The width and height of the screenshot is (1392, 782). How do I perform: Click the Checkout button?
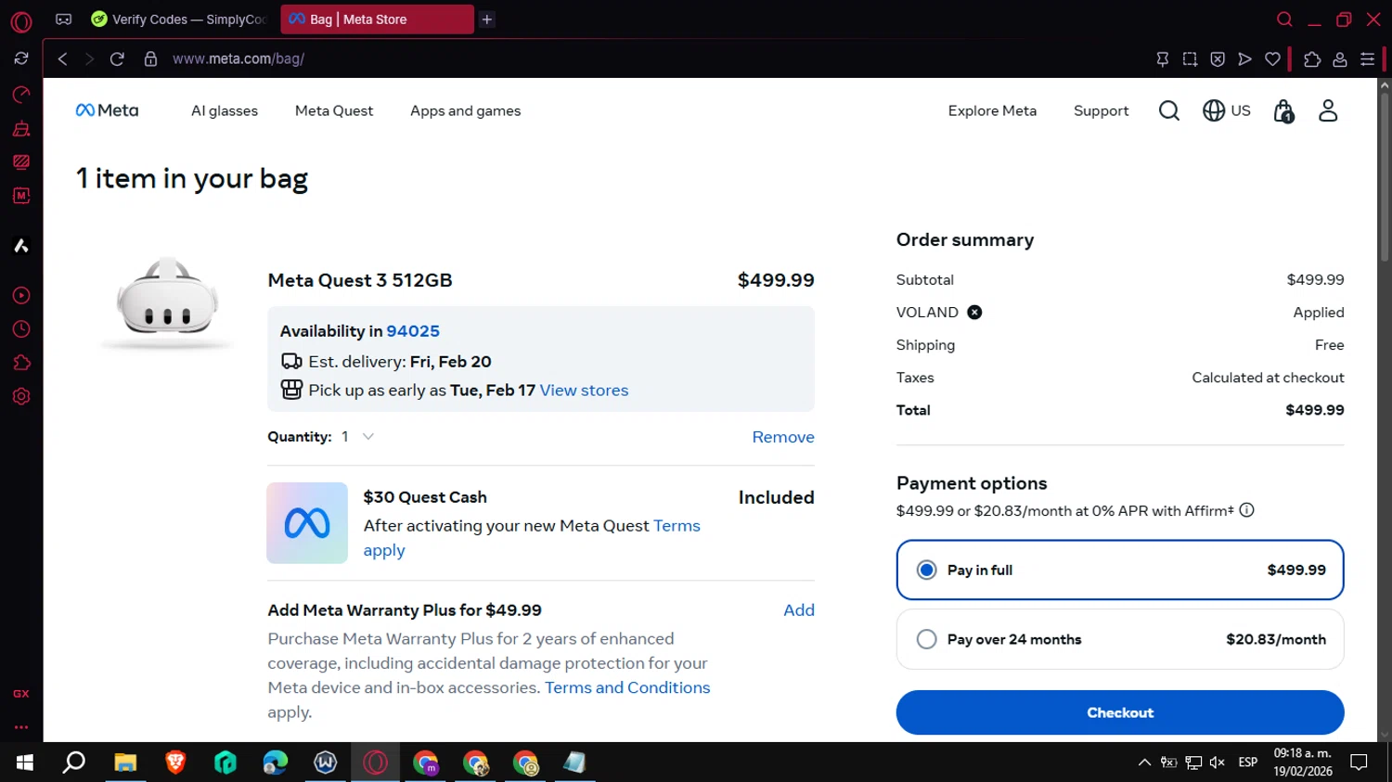click(x=1120, y=712)
